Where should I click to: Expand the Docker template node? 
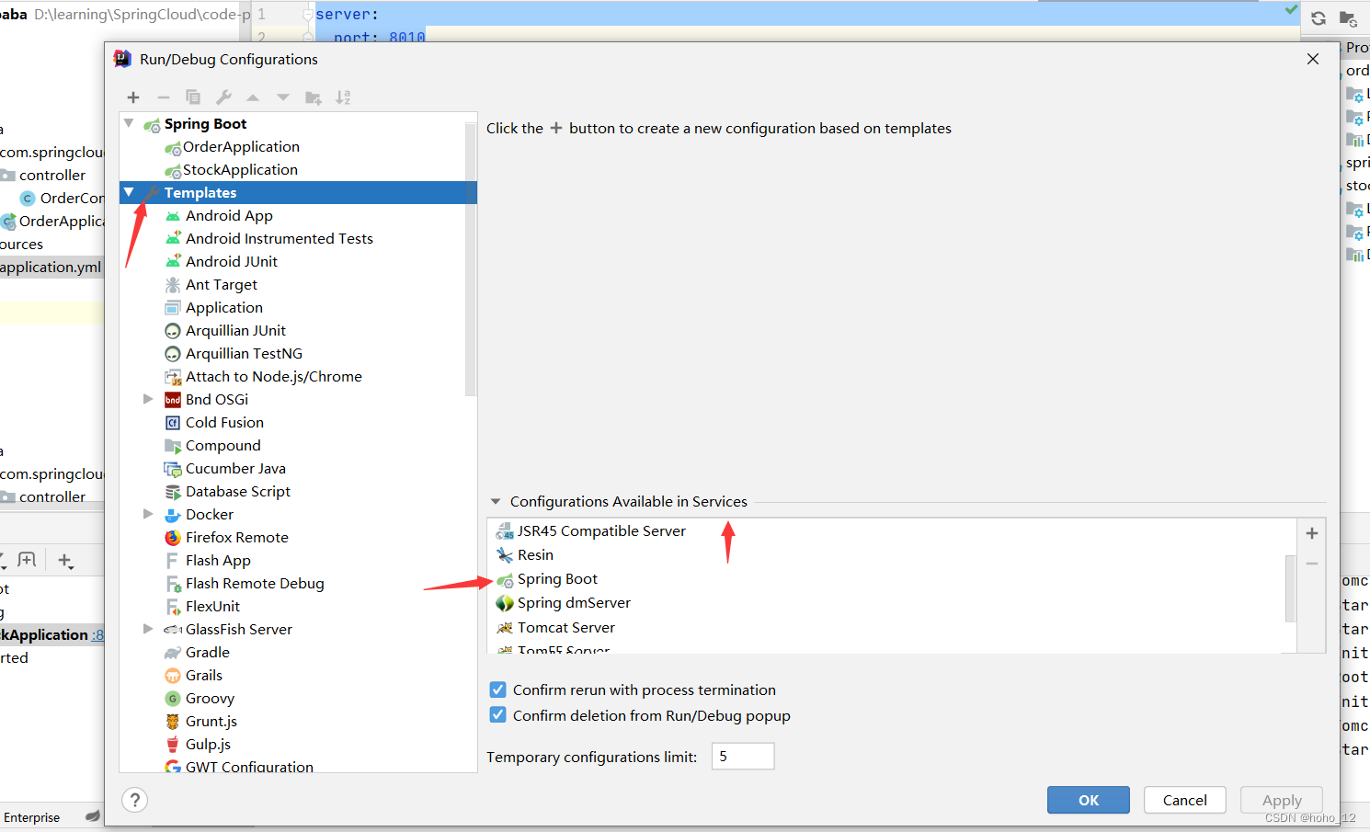(148, 514)
